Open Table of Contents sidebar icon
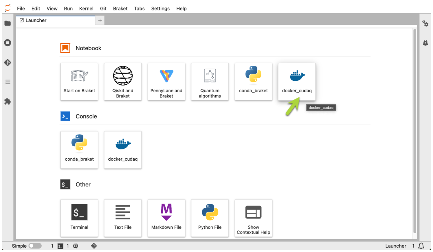Viewport: 433px width, 252px height. [8, 82]
